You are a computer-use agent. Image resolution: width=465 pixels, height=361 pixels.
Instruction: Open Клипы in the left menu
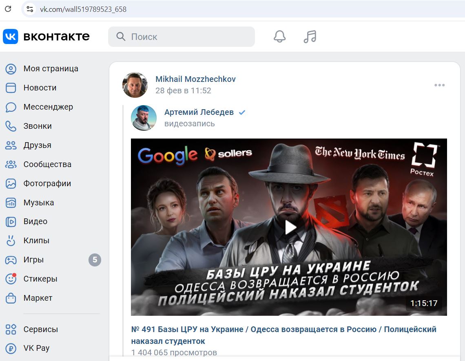click(x=36, y=240)
